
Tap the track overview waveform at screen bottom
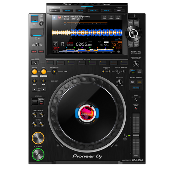click(x=86, y=50)
